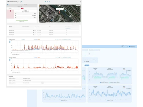Click the red status badge in panel
Viewport: 143px width, 107px height.
[x=22, y=8]
